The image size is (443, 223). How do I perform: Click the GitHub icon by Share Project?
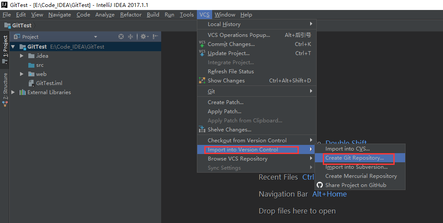point(320,185)
